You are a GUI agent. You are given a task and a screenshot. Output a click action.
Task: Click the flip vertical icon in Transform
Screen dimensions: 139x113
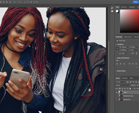click(x=137, y=53)
